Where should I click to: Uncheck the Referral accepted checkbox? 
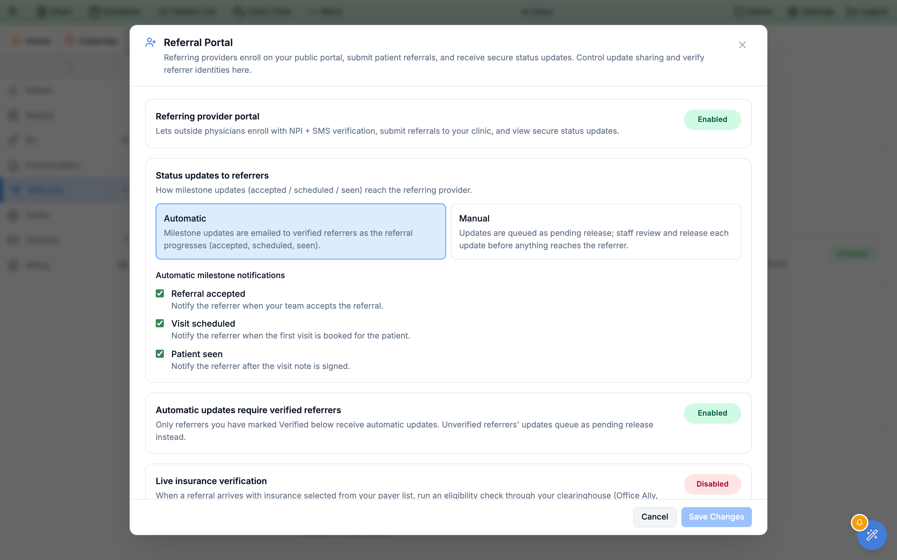160,293
